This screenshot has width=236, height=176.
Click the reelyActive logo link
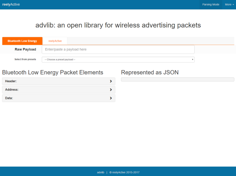point(11,4)
